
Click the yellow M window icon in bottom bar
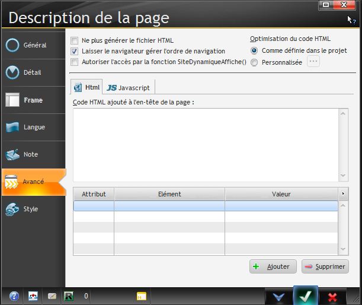click(141, 296)
